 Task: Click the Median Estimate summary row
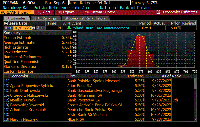pyautogui.click(x=37, y=38)
